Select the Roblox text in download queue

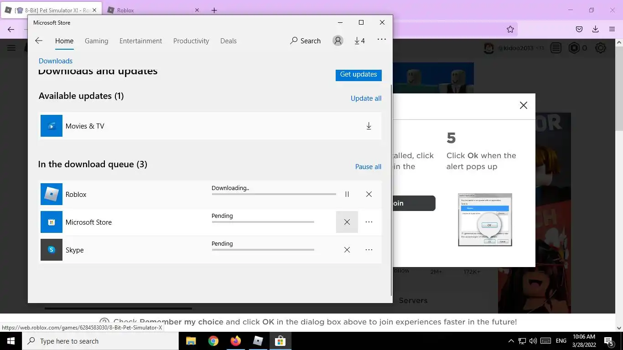76,195
